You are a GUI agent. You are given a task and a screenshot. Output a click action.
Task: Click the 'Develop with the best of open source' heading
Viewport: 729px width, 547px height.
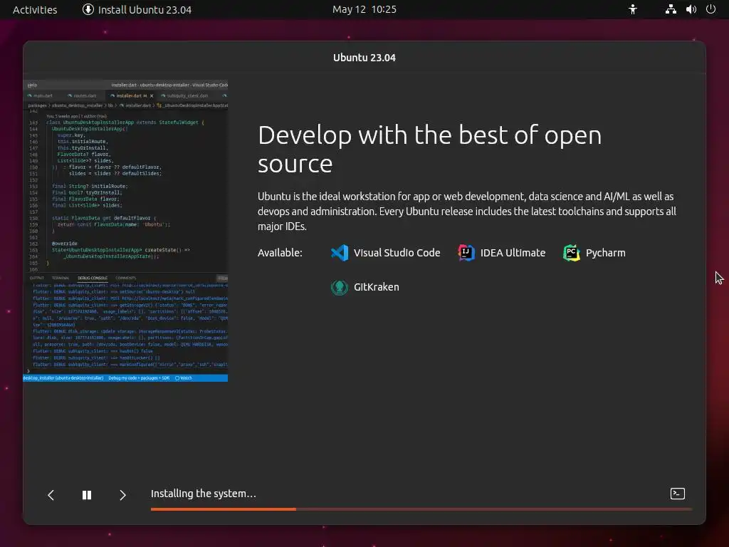point(429,150)
